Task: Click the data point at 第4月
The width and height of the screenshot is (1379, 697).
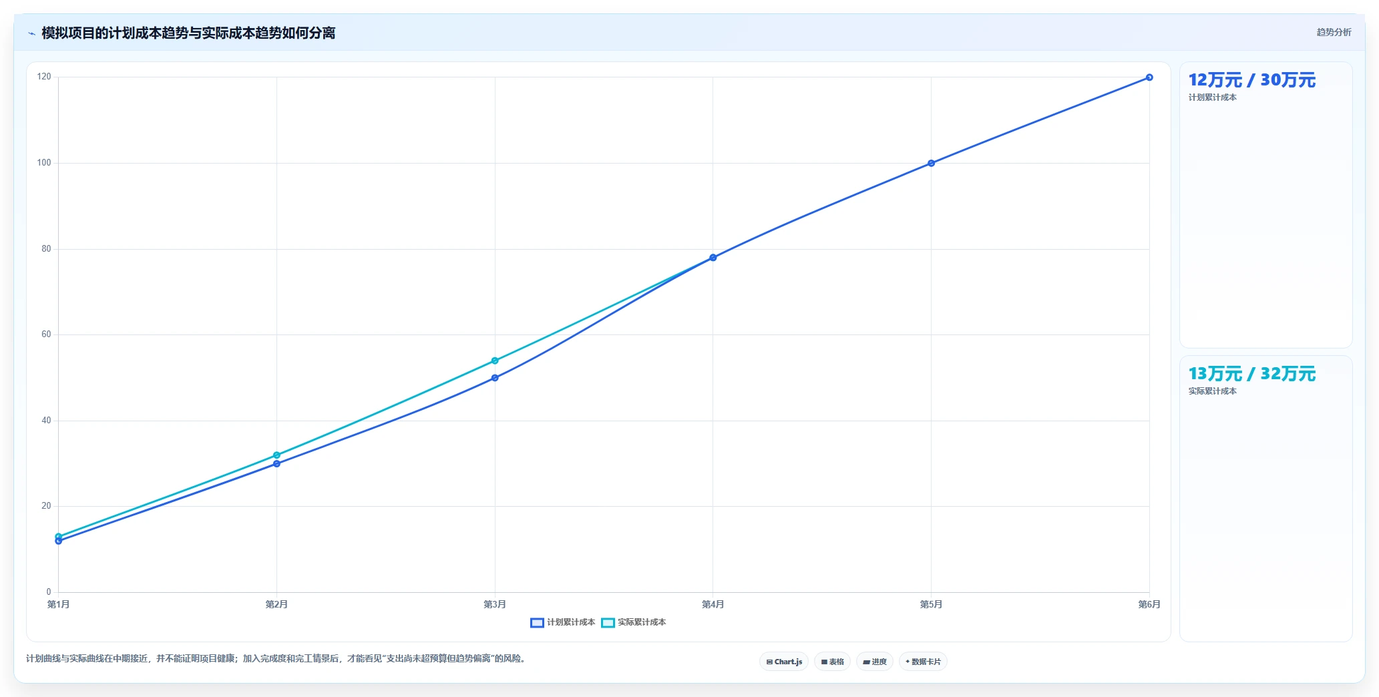Action: [x=713, y=258]
